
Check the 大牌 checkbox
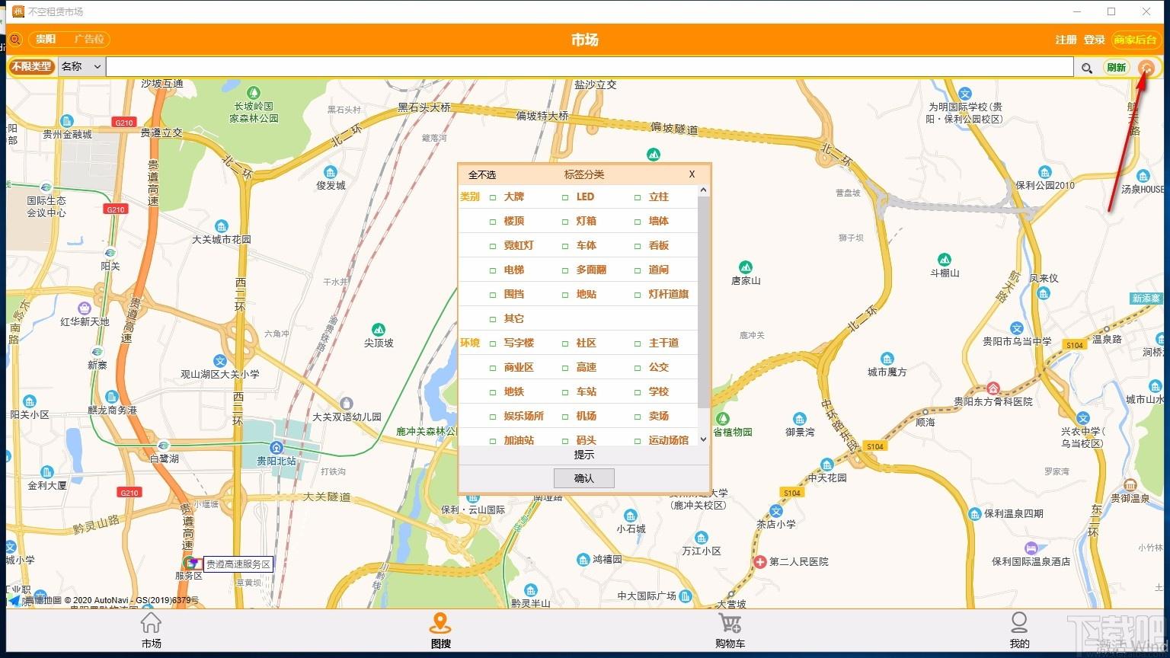493,197
